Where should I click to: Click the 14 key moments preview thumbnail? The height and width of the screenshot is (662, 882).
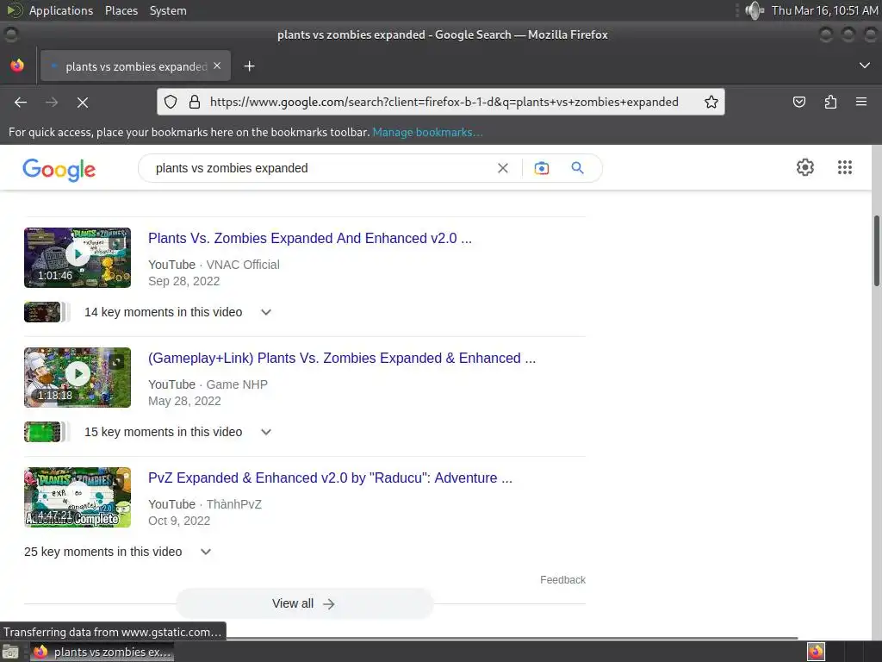[42, 312]
